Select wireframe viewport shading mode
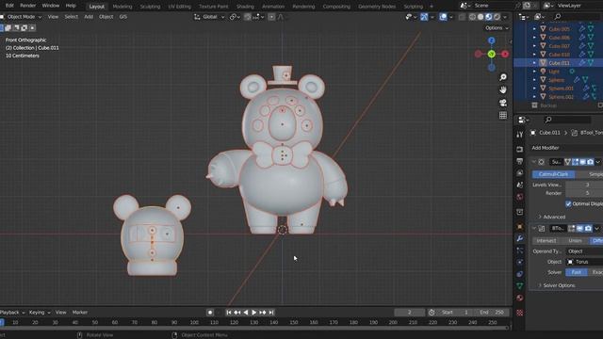The image size is (603, 339). (472, 17)
